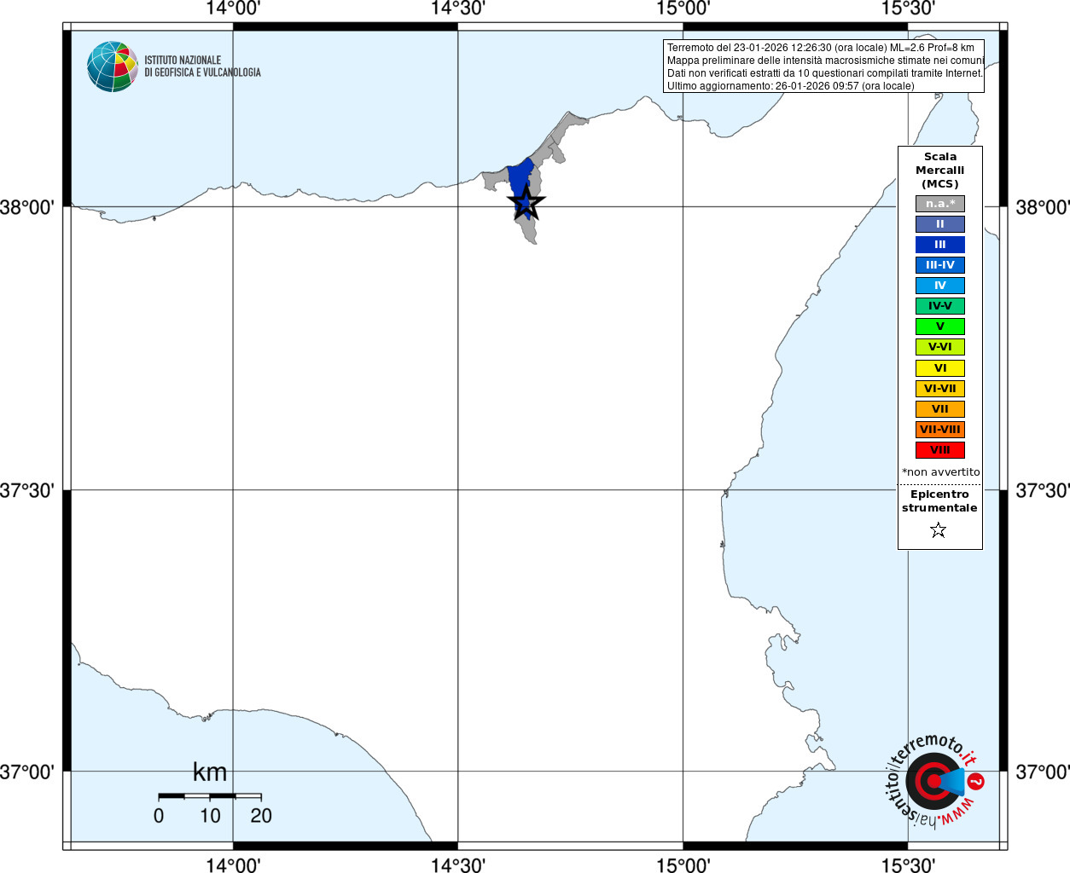Click the bottom axis 15°30' label
Viewport: 1070px width, 873px height.
click(908, 865)
